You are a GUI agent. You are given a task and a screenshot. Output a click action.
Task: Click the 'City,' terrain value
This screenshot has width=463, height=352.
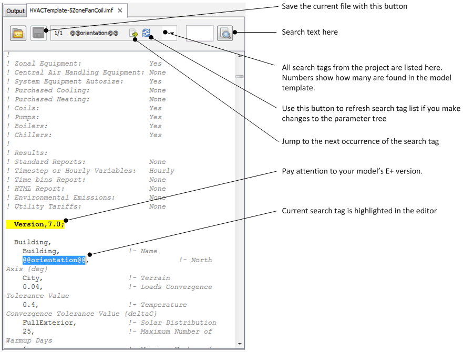[33, 278]
